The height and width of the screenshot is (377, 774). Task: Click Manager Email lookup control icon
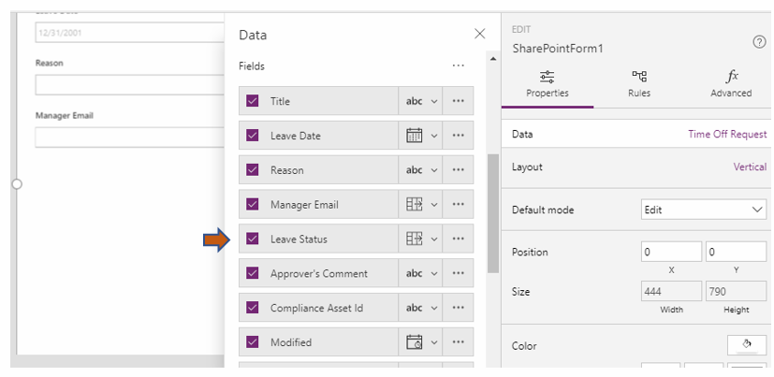tap(414, 205)
